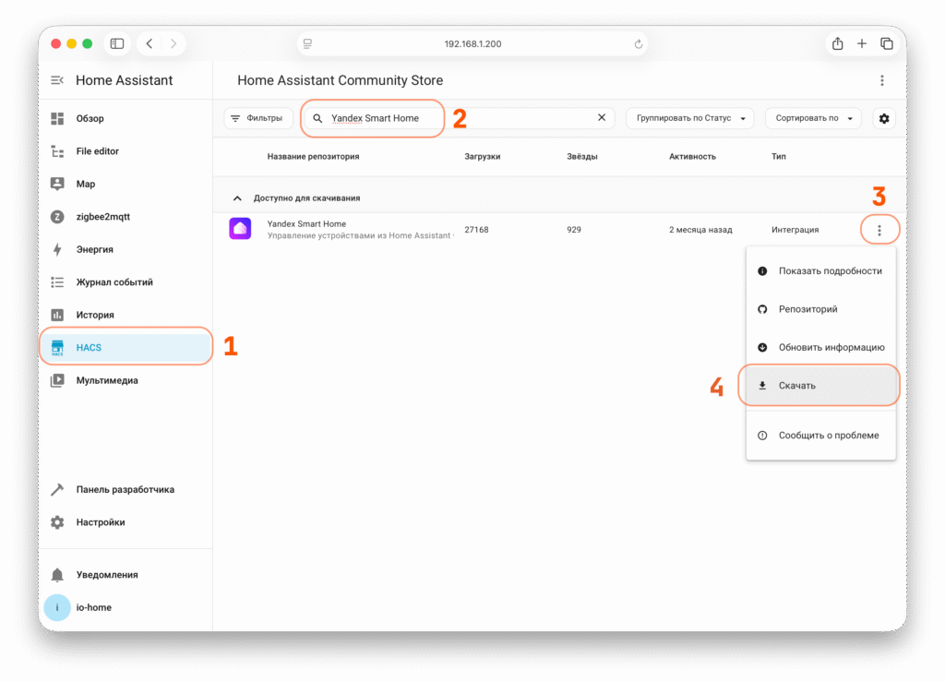Expand the Группировать по Статус dropdown
This screenshot has width=945, height=682.
690,118
